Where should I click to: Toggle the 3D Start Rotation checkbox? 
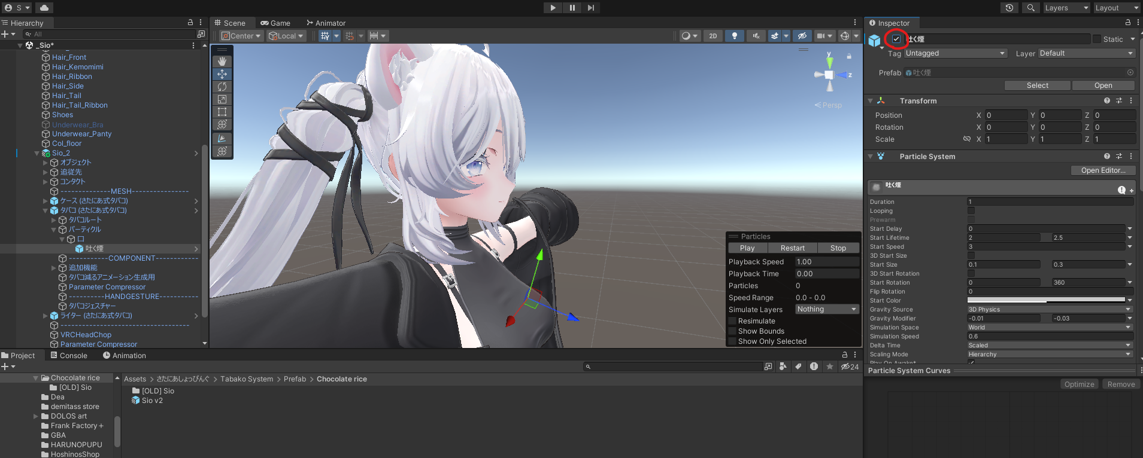click(x=971, y=273)
